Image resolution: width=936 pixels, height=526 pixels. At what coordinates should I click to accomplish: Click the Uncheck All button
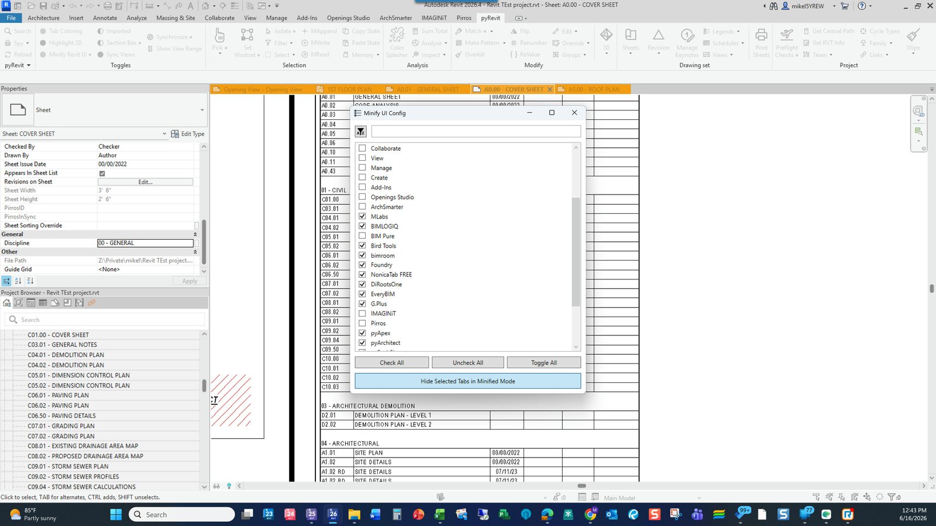click(x=468, y=362)
